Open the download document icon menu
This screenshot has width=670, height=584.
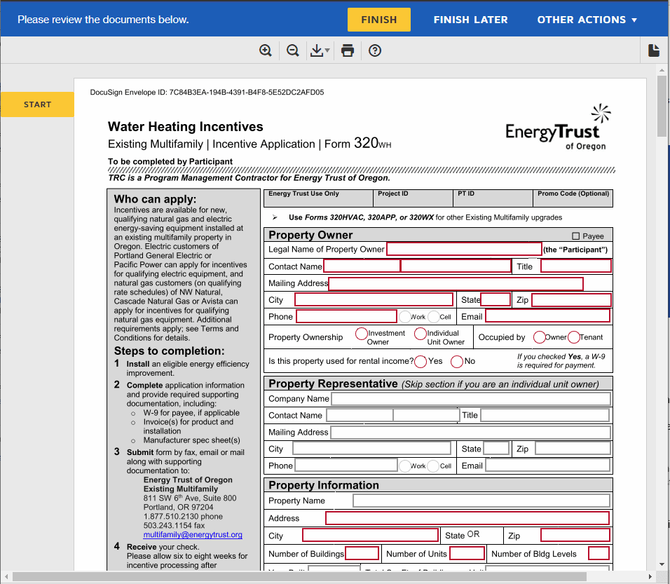coord(320,50)
